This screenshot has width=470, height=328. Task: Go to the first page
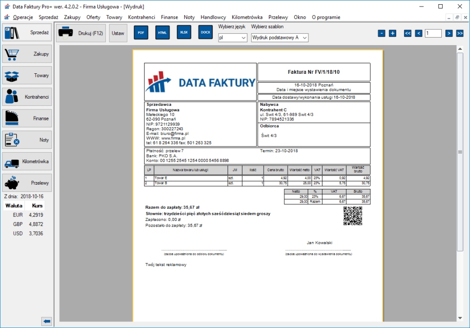click(408, 33)
